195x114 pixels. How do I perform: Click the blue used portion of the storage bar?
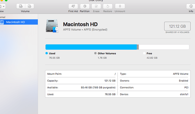pyautogui.click(x=91, y=47)
